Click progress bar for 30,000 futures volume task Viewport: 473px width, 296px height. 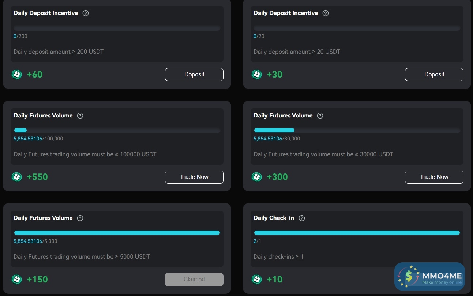[357, 130]
